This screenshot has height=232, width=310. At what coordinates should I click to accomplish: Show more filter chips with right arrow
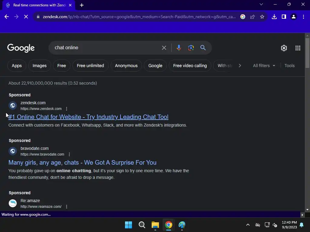[x=240, y=66]
